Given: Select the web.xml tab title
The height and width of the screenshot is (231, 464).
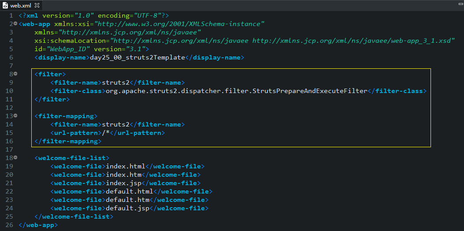Looking at the screenshot, I should [21, 5].
